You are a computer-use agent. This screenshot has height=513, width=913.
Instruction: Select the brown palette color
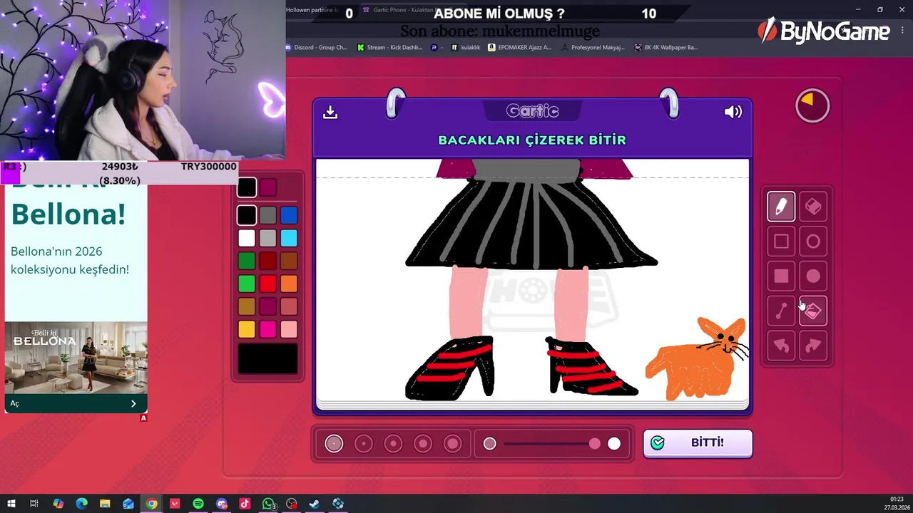(x=289, y=261)
